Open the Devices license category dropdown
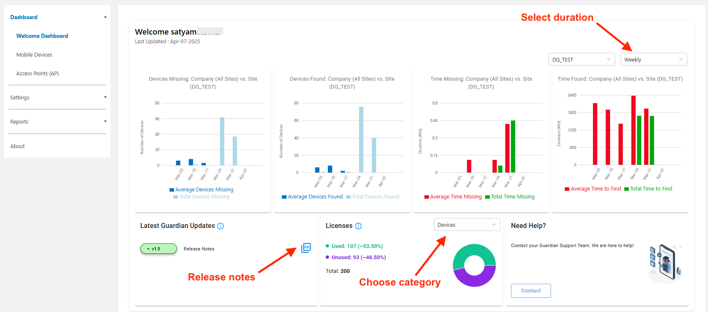 [x=467, y=225]
